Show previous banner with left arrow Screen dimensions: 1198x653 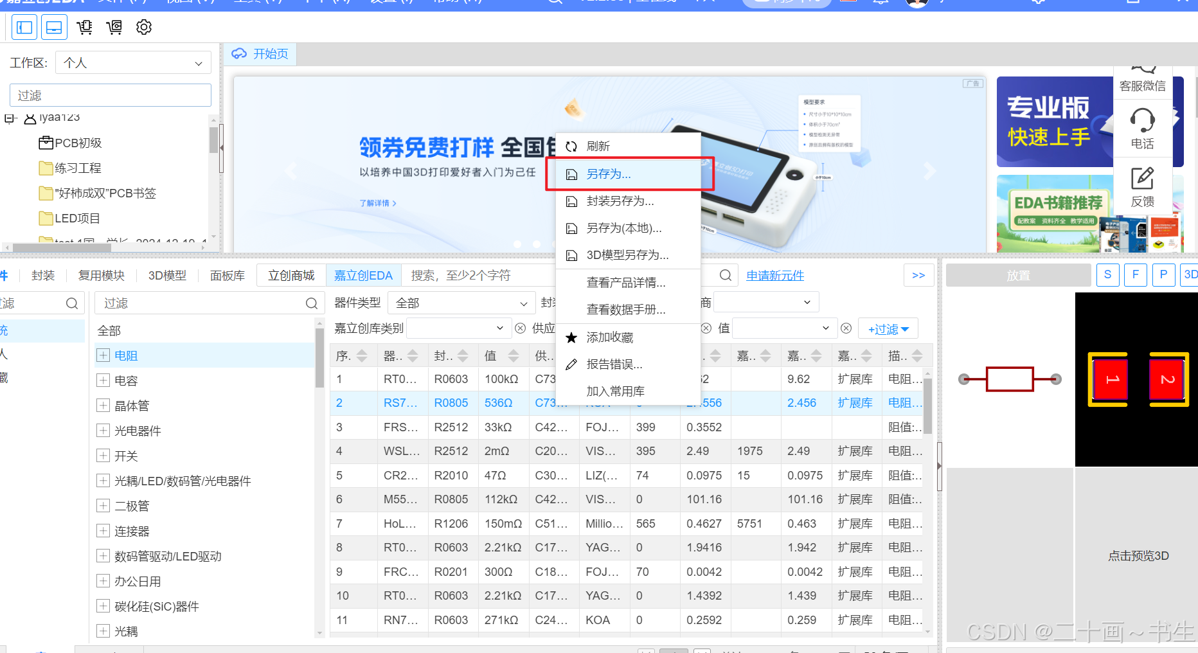(292, 170)
